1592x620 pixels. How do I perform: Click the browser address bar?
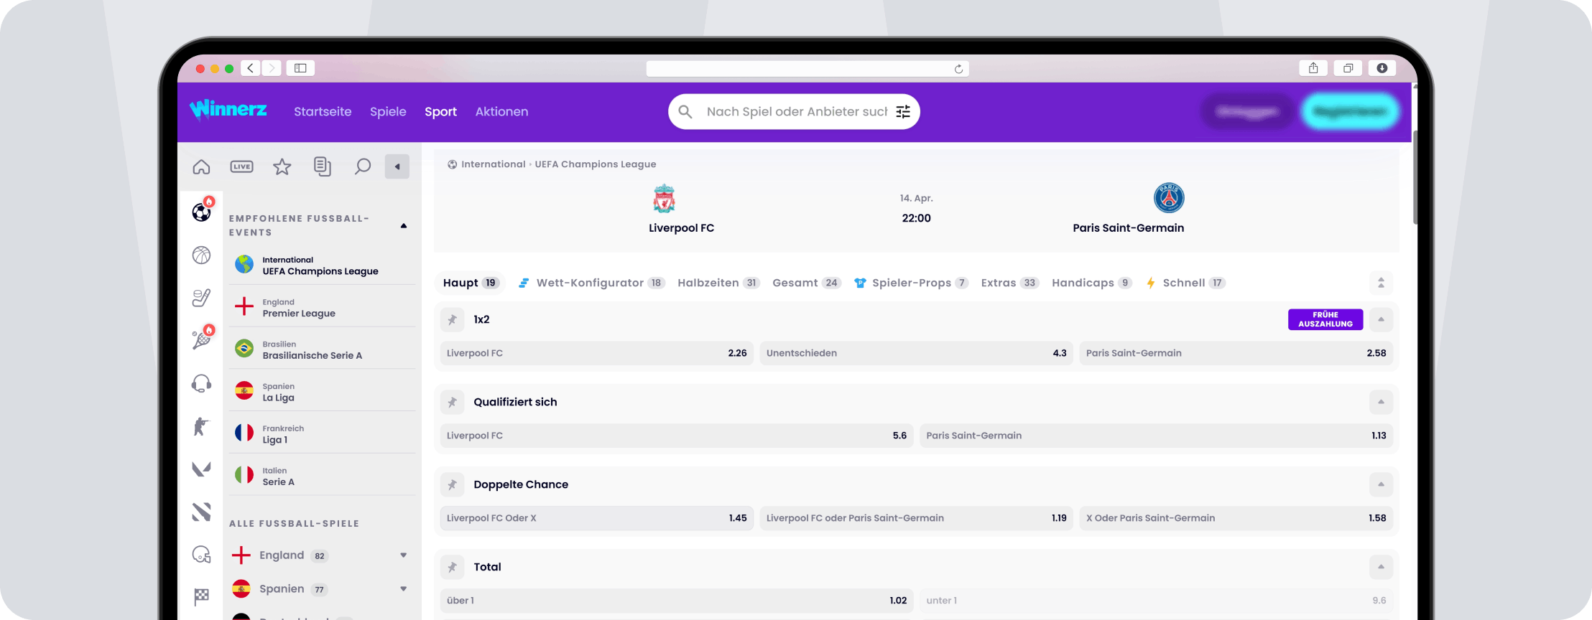[x=807, y=69]
